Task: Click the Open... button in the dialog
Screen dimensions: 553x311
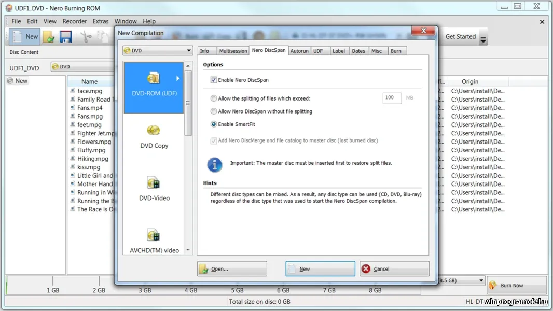Action: pyautogui.click(x=231, y=268)
